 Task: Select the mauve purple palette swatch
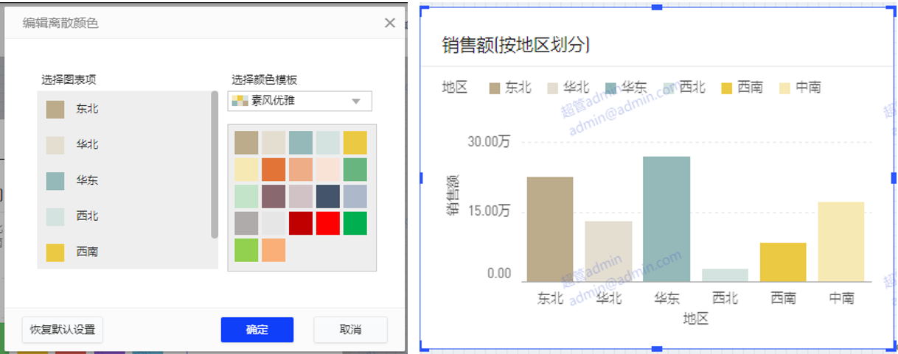[x=274, y=197]
